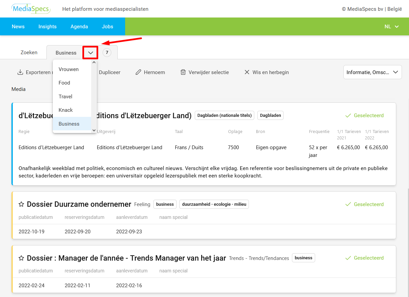This screenshot has width=409, height=297.
Task: Star the Dossier Duurzame ondernemer item
Action: (21, 204)
